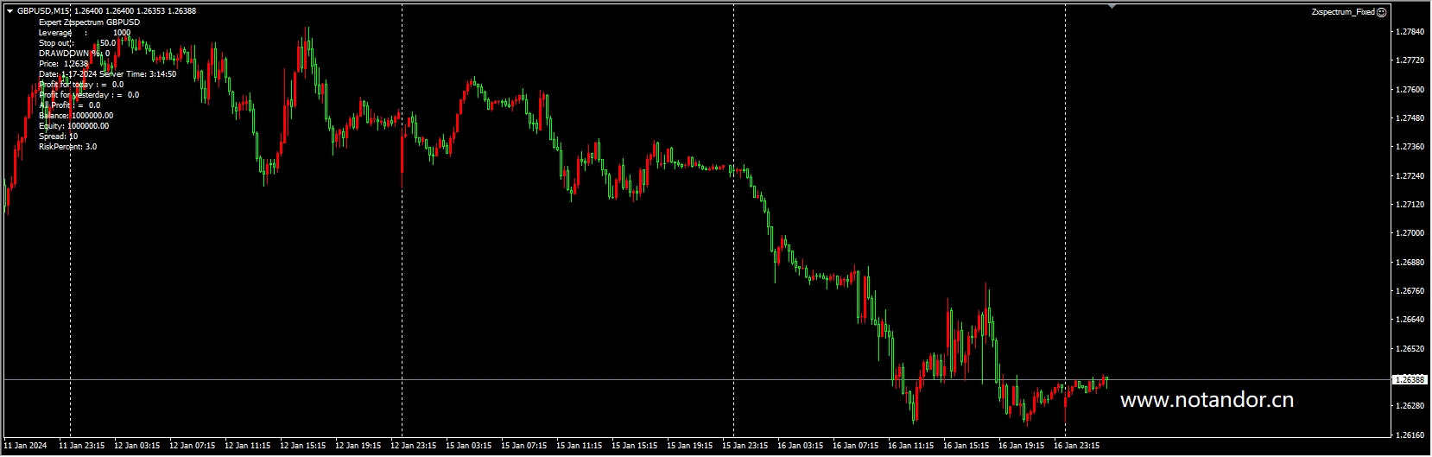Click the '16 Jan 03:15' time axis label
This screenshot has height=457, width=1432.
(801, 447)
